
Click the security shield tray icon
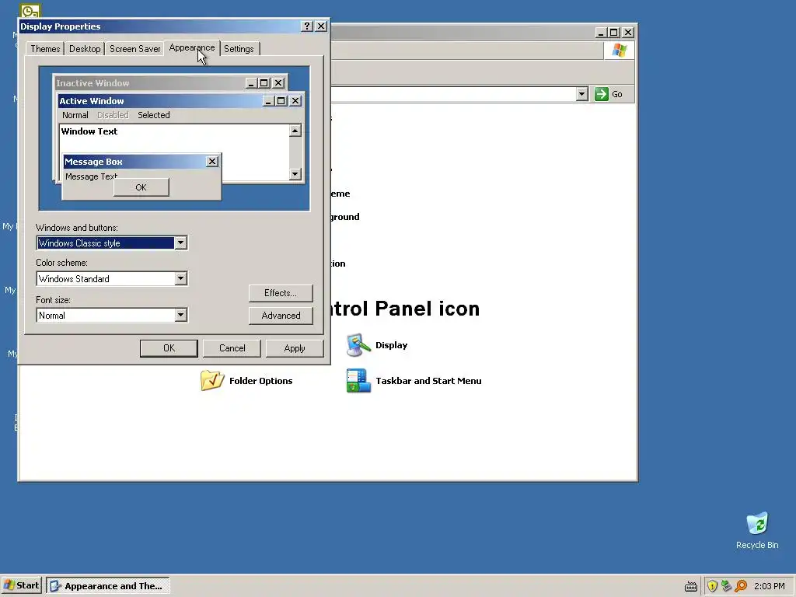click(x=712, y=586)
